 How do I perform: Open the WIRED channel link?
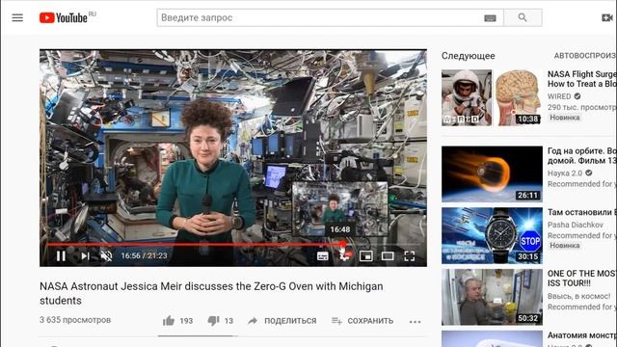(559, 96)
